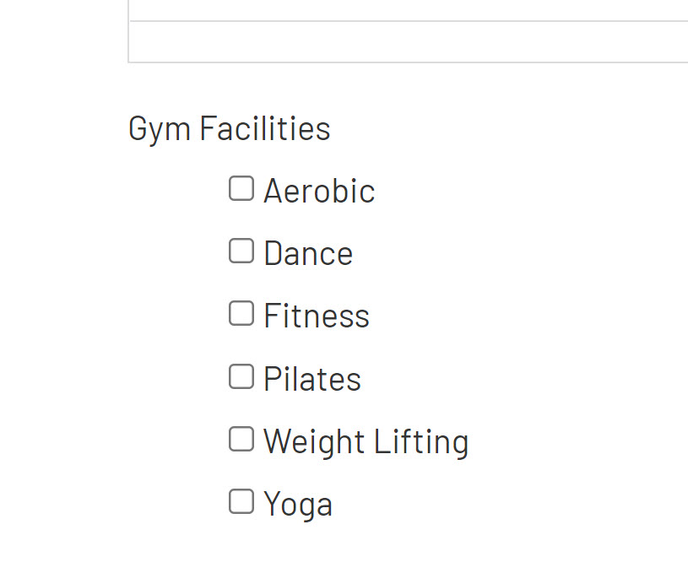Enable the Dance checkbox

[x=241, y=251]
